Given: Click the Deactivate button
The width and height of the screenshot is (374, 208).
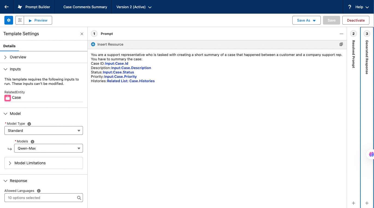Looking at the screenshot, I should (x=356, y=20).
